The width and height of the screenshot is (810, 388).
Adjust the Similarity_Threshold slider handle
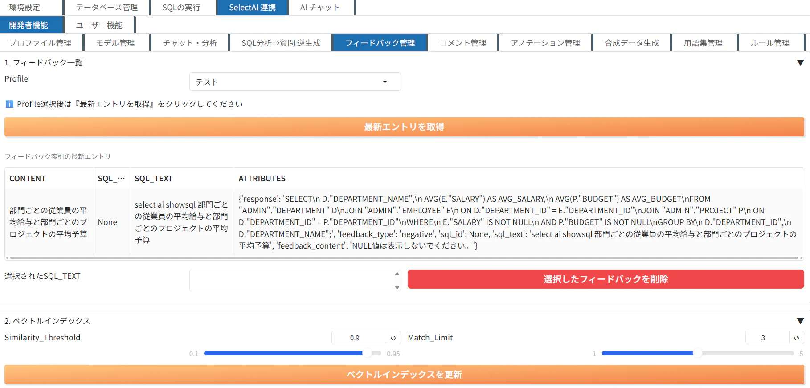click(x=367, y=353)
